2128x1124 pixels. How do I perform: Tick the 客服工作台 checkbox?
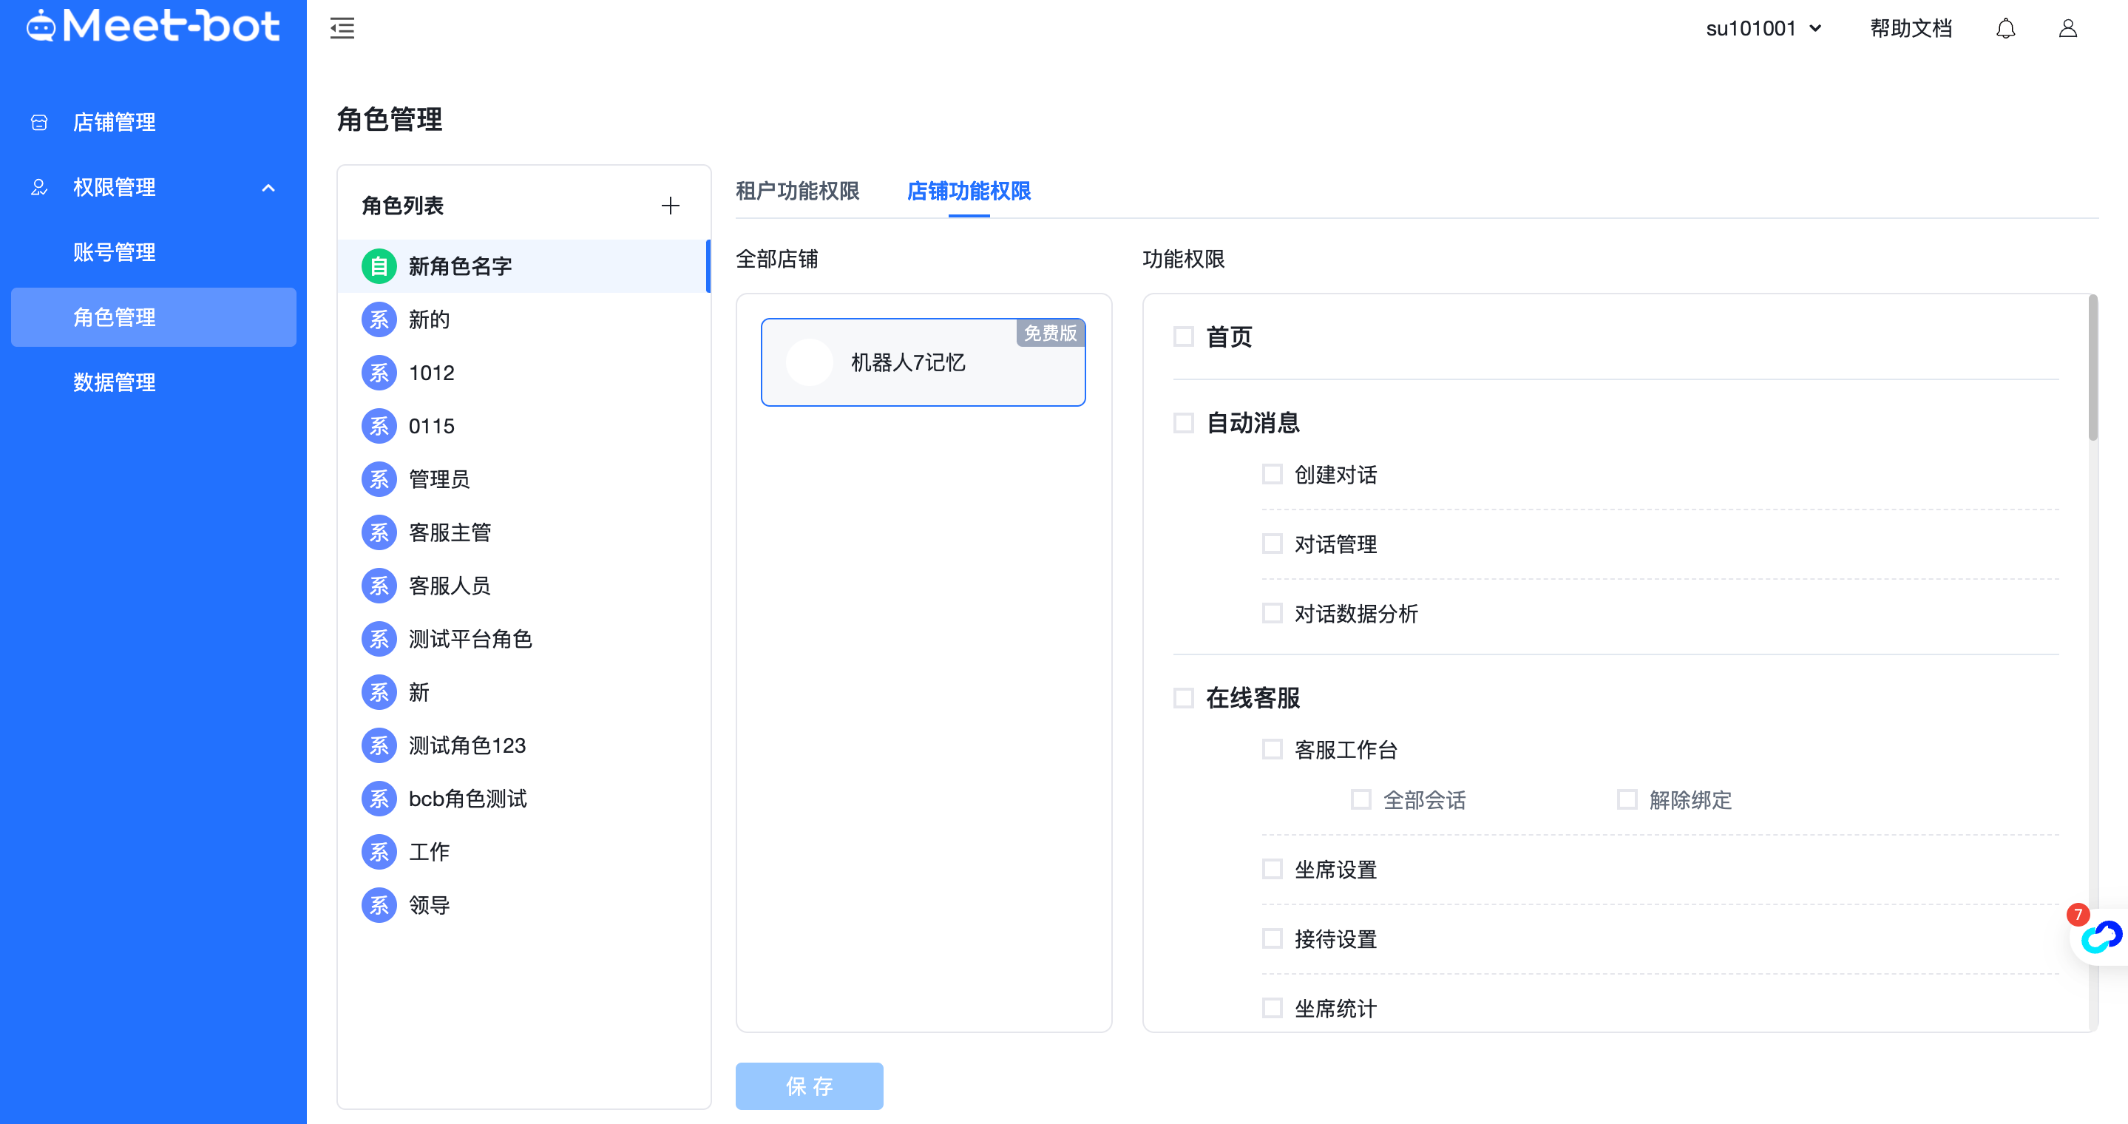(1273, 750)
